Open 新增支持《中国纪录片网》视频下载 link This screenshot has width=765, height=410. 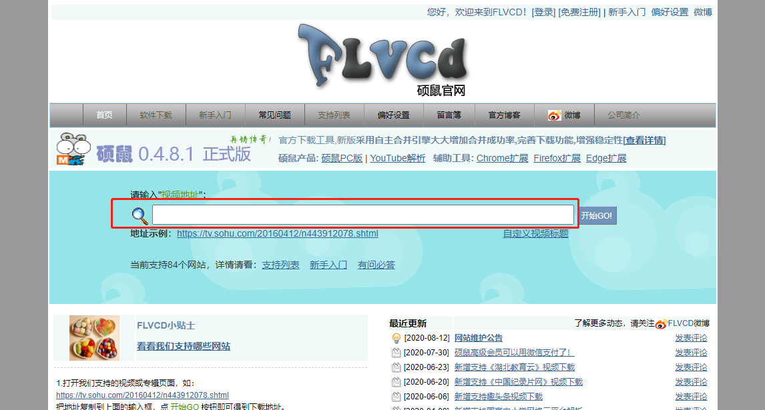519,382
